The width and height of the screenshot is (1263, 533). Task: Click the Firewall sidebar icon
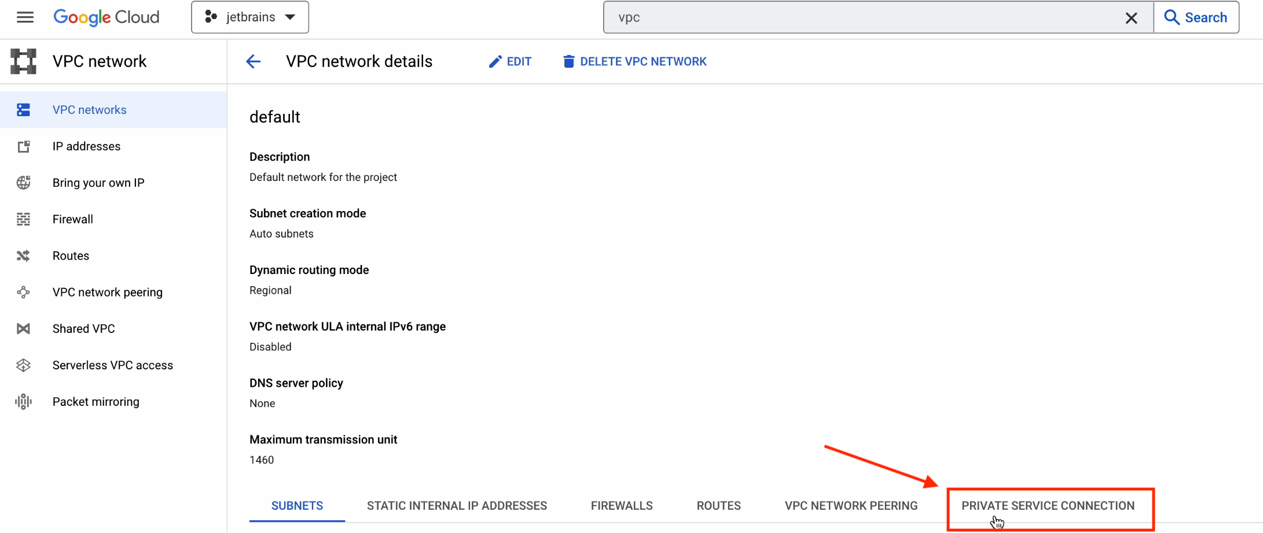tap(23, 219)
